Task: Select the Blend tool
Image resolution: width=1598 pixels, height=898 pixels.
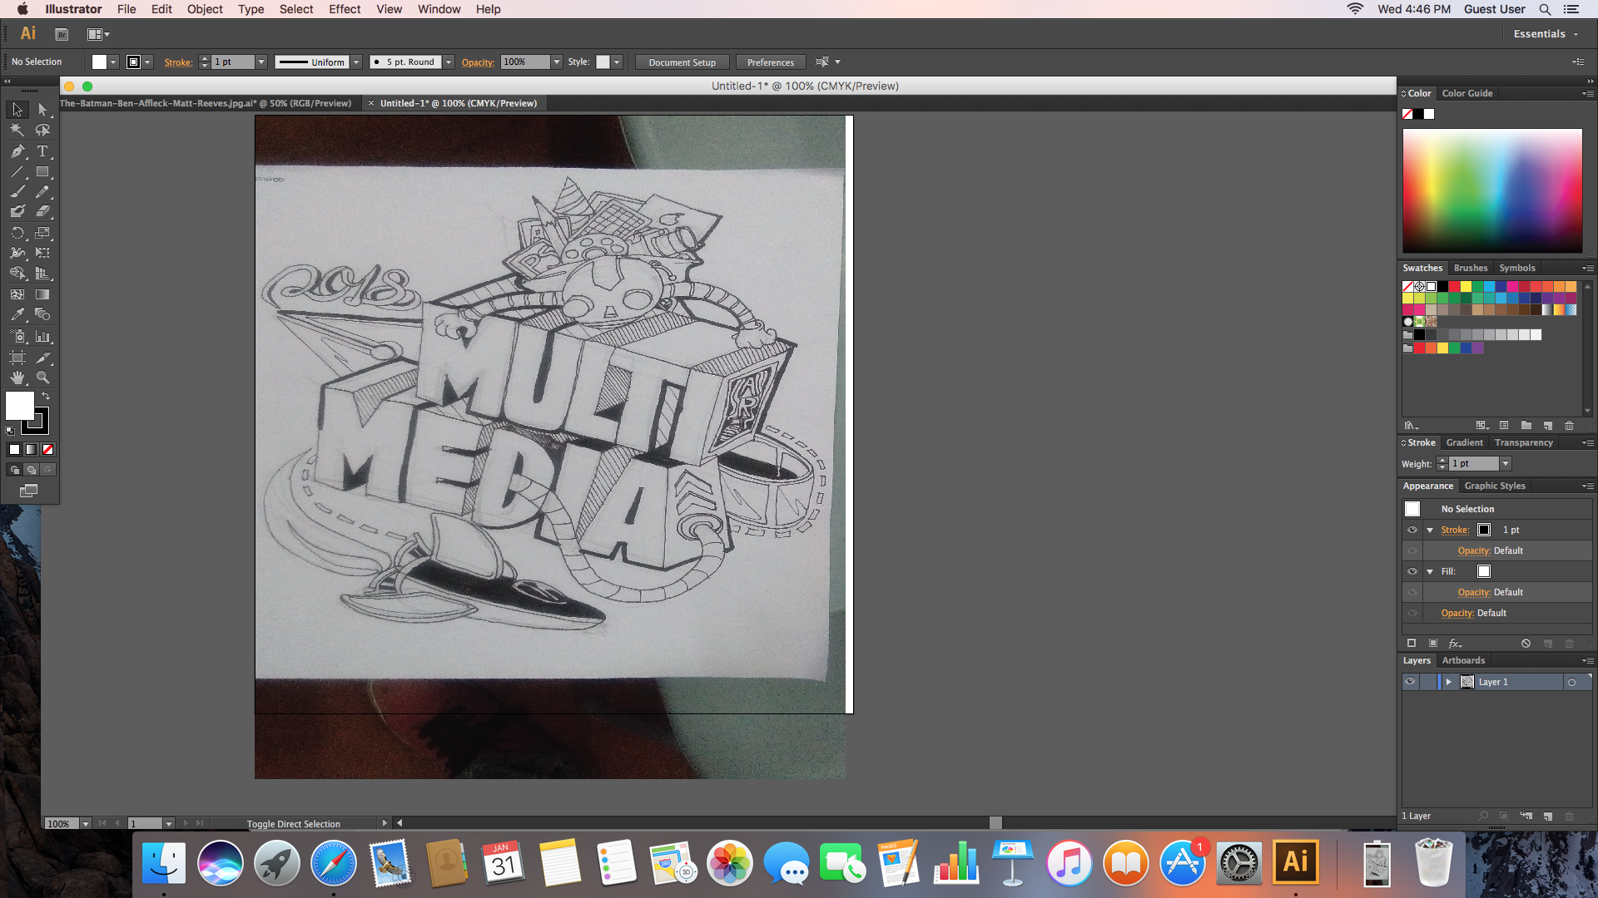Action: pyautogui.click(x=42, y=315)
